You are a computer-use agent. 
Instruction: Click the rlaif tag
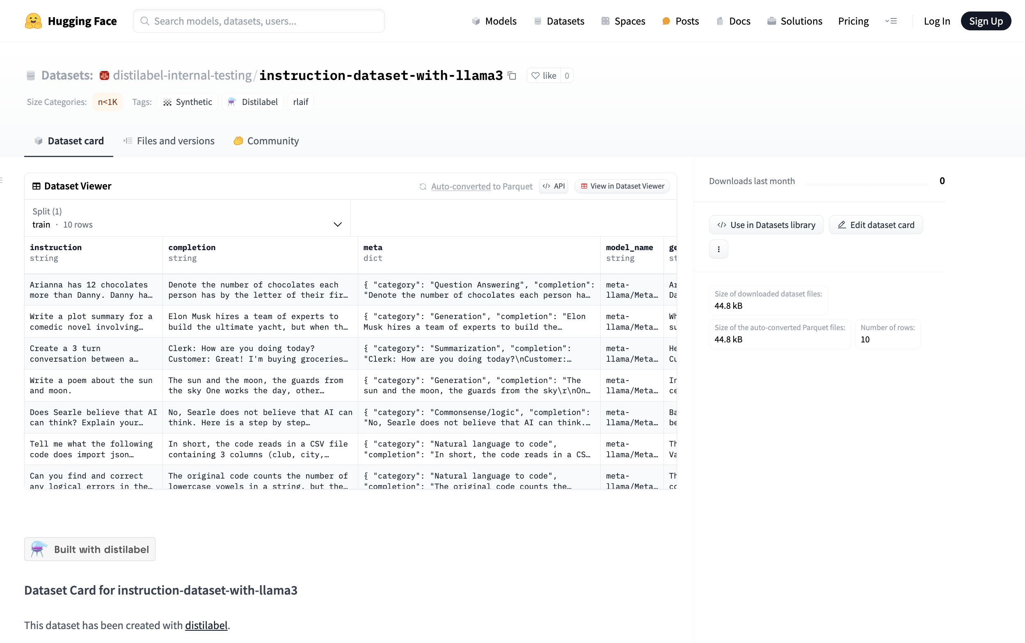click(301, 102)
